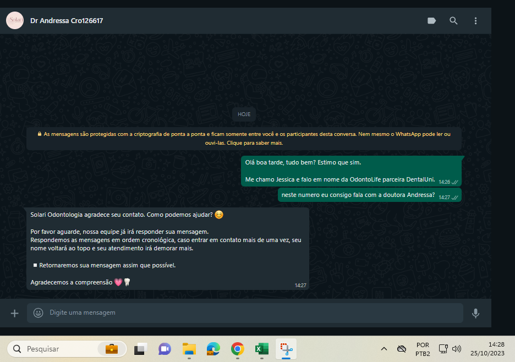
Task: Click the cloud sync-off tray icon
Action: point(401,349)
